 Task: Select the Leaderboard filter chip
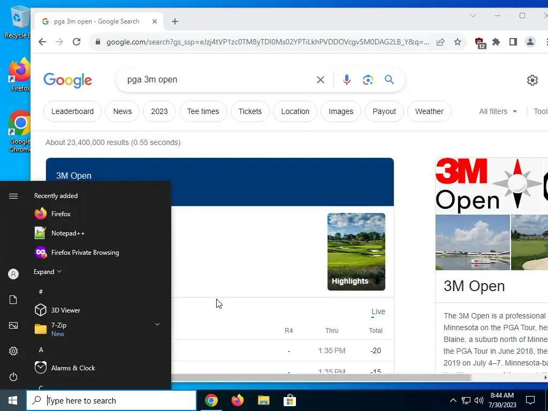(72, 111)
